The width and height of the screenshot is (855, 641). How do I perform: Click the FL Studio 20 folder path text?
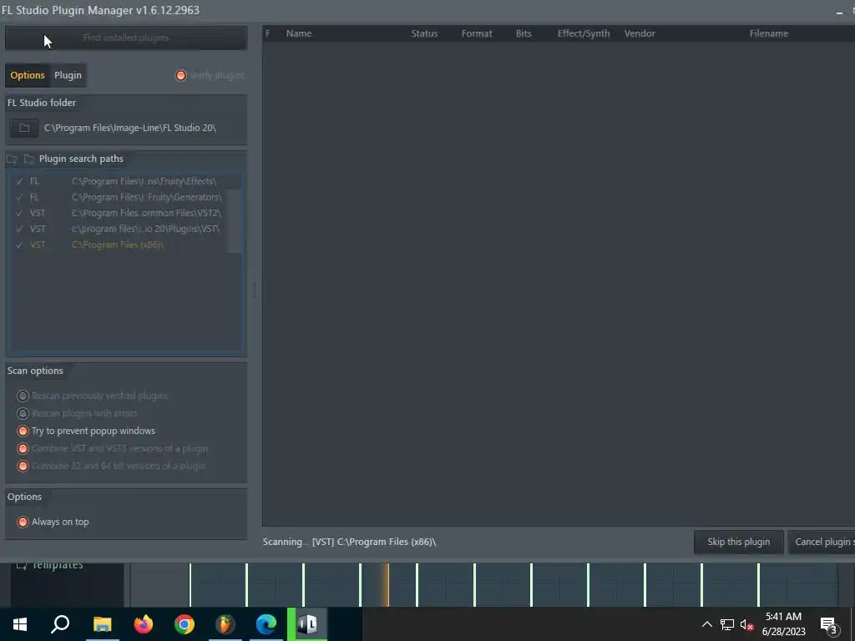click(129, 128)
